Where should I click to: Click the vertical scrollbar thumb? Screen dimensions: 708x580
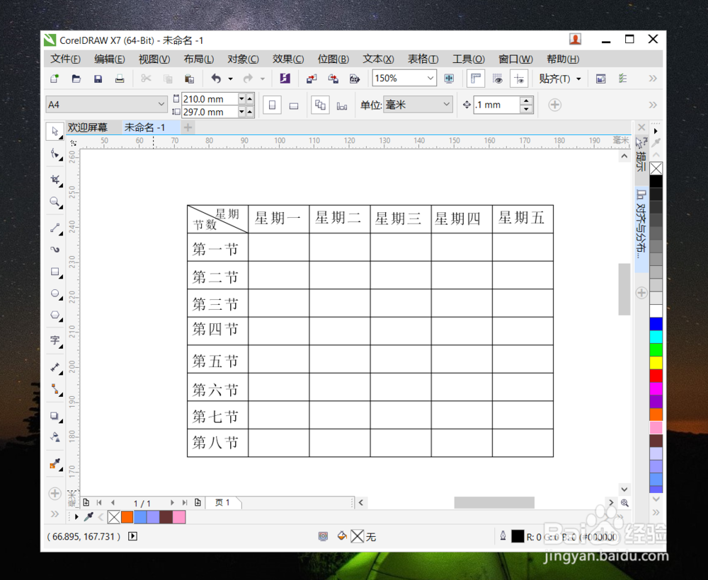[x=624, y=289]
